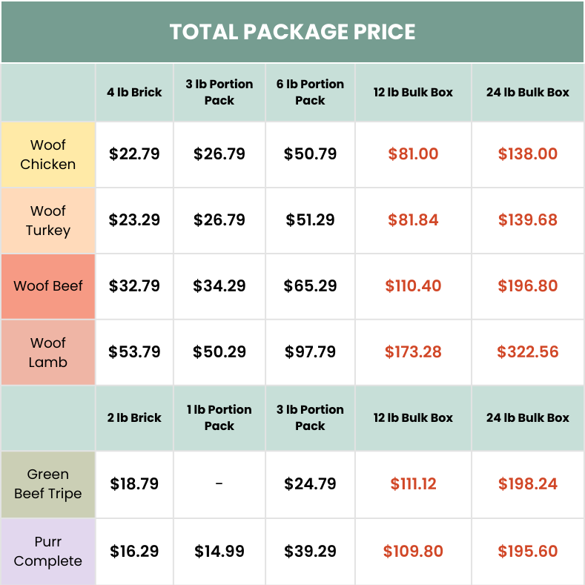Select the Green Beef Tripe label
This screenshot has height=585, width=585.
tap(48, 483)
